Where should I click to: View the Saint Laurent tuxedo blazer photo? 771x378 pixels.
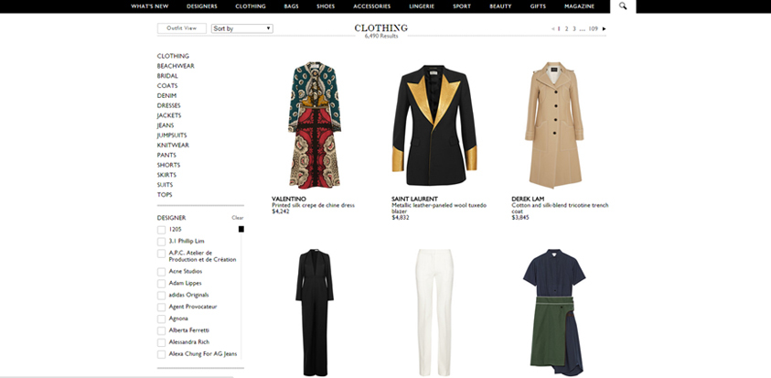tap(433, 125)
